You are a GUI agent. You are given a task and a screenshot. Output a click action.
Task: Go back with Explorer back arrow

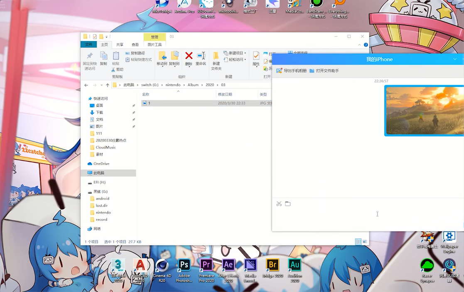pos(86,85)
